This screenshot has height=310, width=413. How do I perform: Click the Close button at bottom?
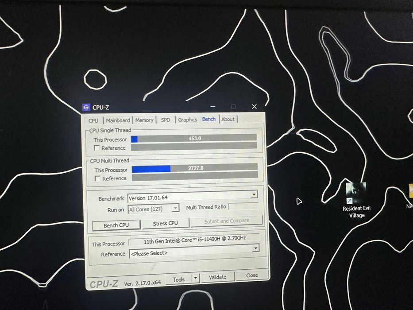click(252, 275)
